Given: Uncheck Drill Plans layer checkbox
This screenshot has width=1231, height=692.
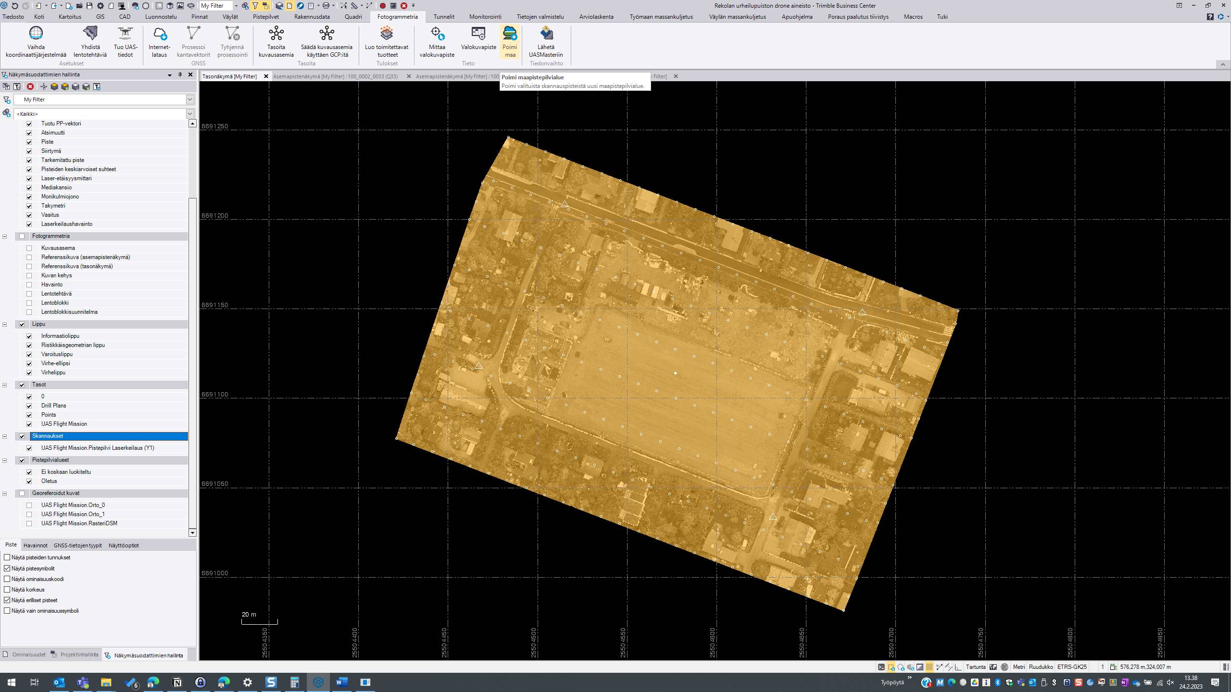Looking at the screenshot, I should 29,406.
